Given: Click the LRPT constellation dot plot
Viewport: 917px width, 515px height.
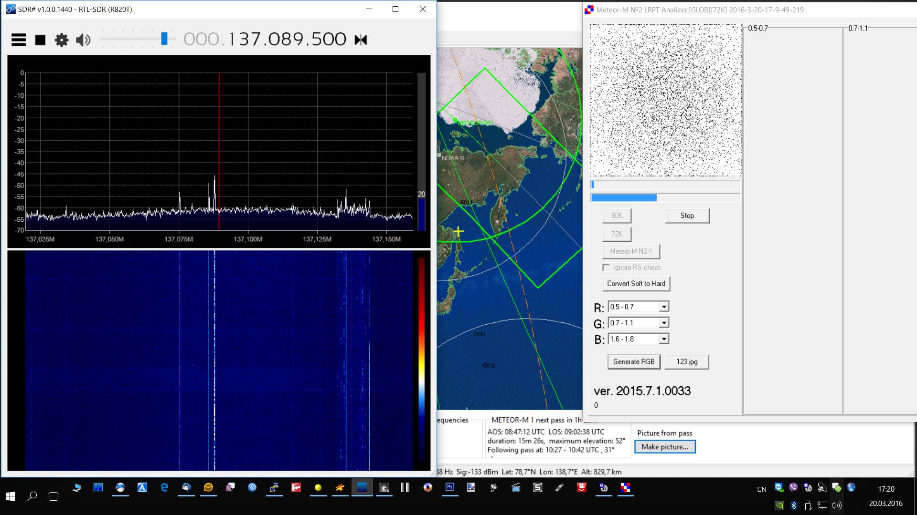Looking at the screenshot, I should [x=665, y=101].
